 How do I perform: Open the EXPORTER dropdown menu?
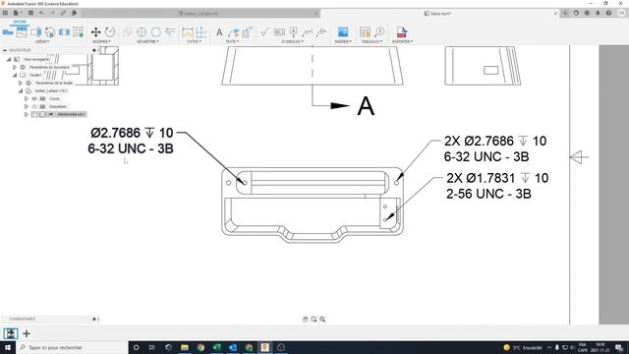(x=402, y=41)
